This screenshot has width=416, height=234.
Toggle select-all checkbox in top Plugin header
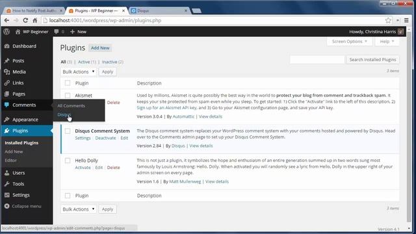(x=68, y=83)
